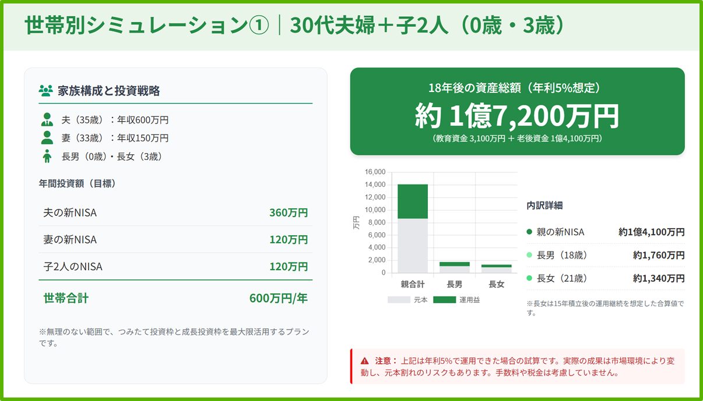
Task: Click the green dot beside 長女（21歳）
Action: pos(529,279)
